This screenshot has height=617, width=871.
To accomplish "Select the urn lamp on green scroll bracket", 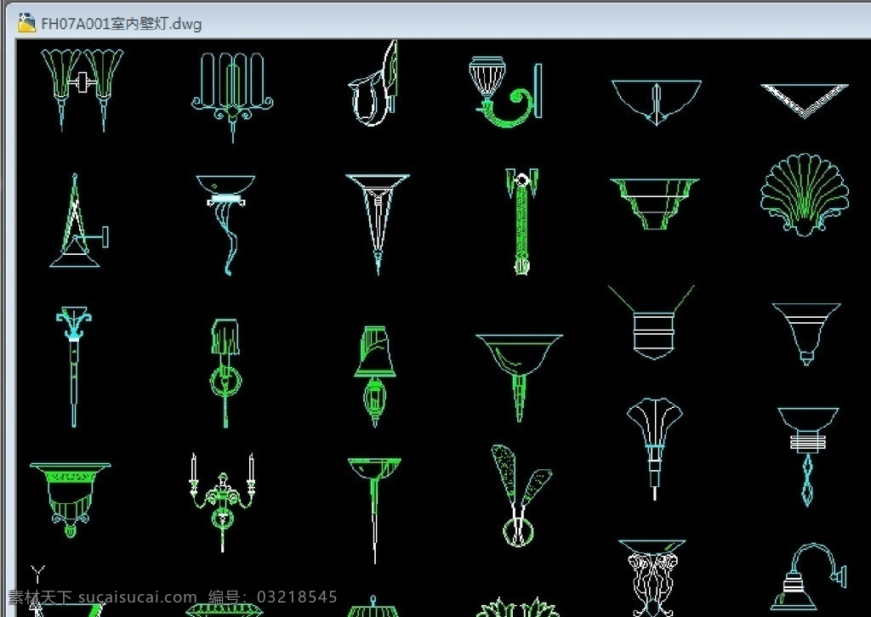I will (505, 92).
